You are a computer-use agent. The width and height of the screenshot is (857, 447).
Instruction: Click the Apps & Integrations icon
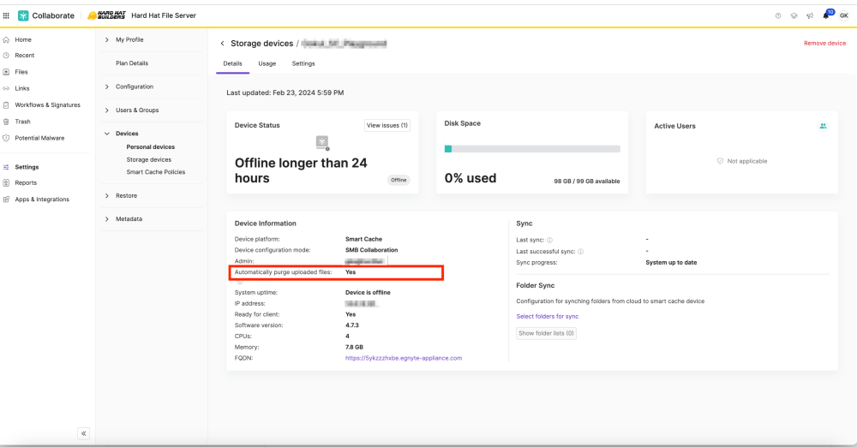6,200
